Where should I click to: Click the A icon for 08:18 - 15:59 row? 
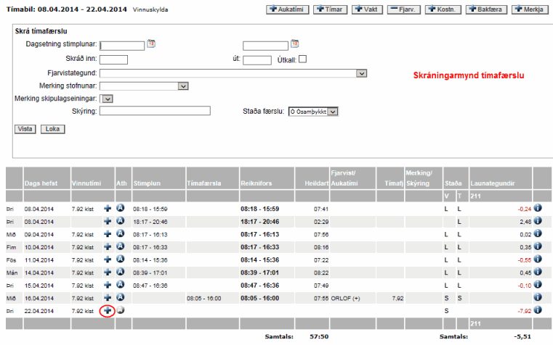(120, 208)
